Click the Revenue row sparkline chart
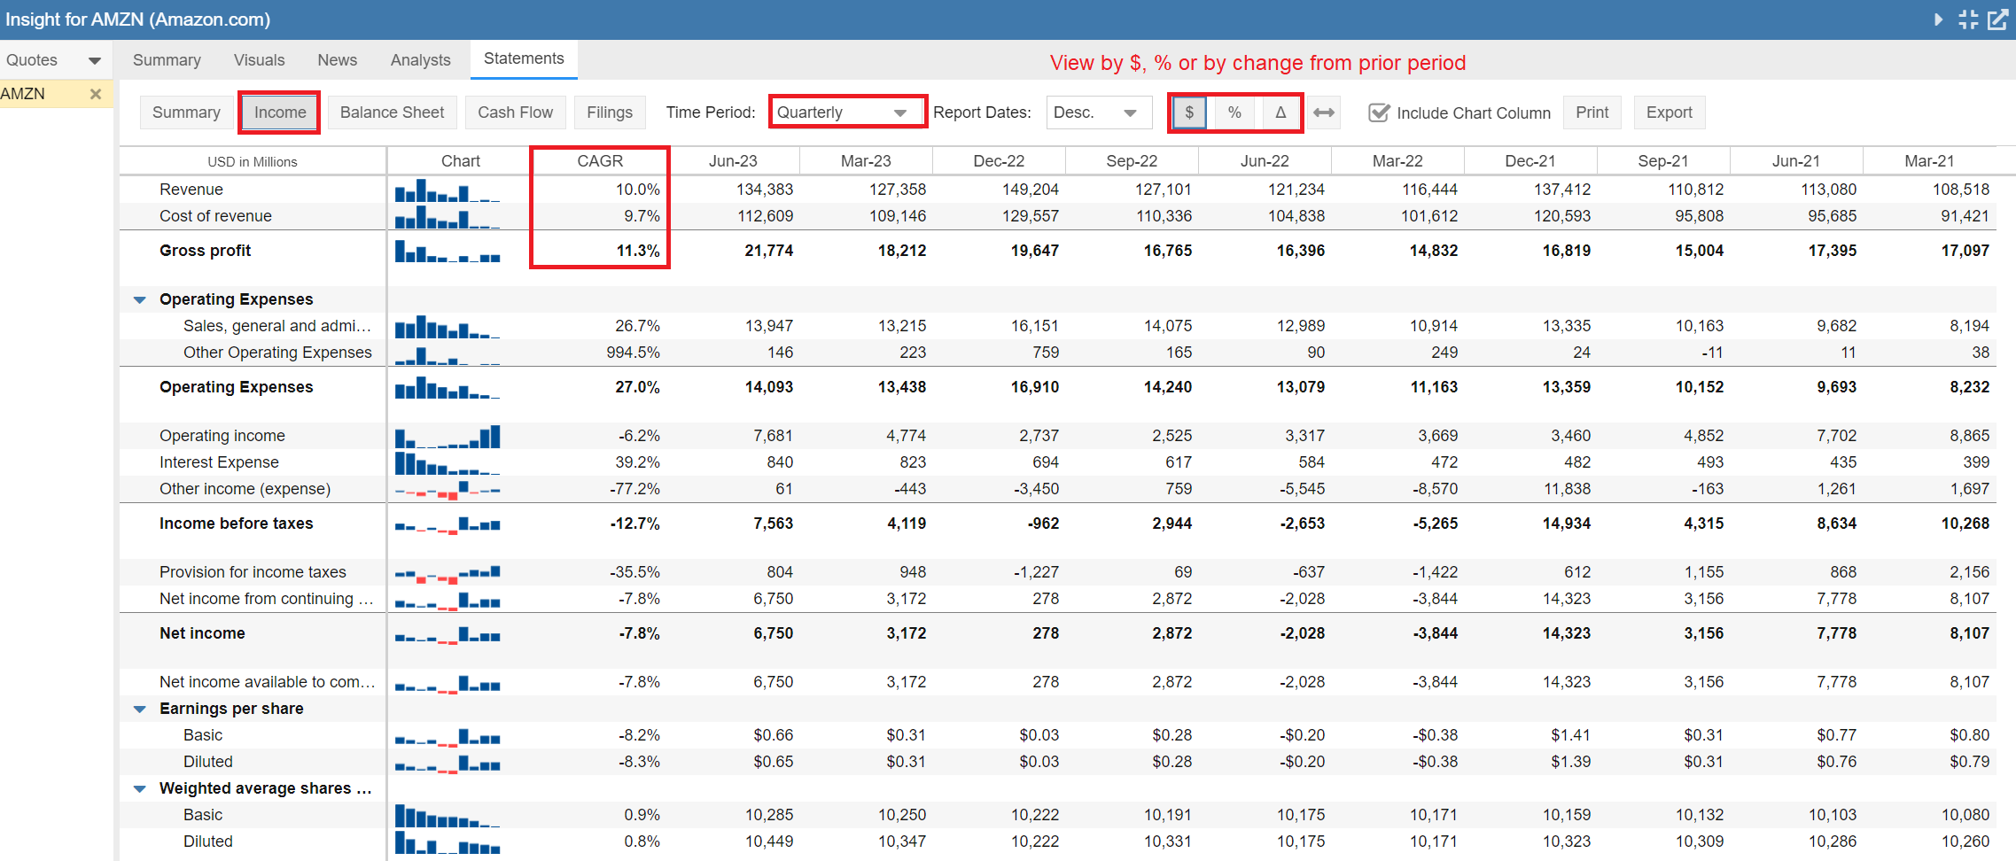This screenshot has height=861, width=2016. coord(448,190)
